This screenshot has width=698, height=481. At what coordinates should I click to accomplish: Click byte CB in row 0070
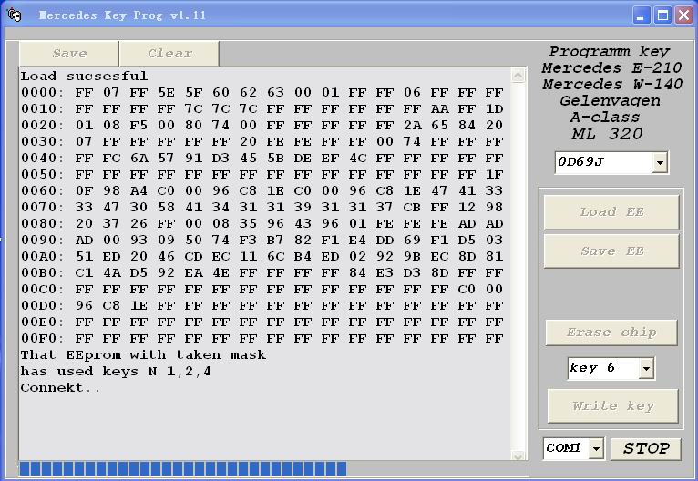click(412, 208)
